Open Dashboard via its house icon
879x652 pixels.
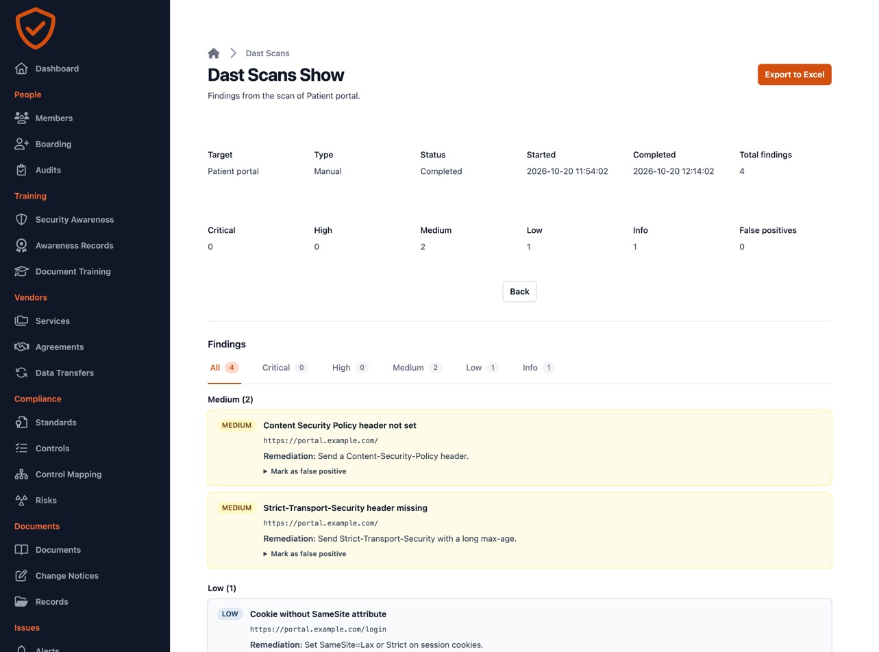(x=21, y=68)
